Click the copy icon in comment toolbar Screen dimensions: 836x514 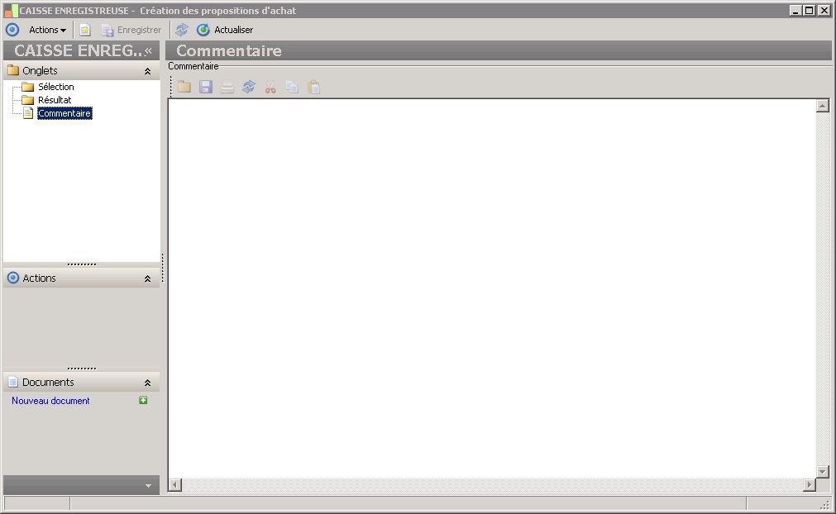292,87
